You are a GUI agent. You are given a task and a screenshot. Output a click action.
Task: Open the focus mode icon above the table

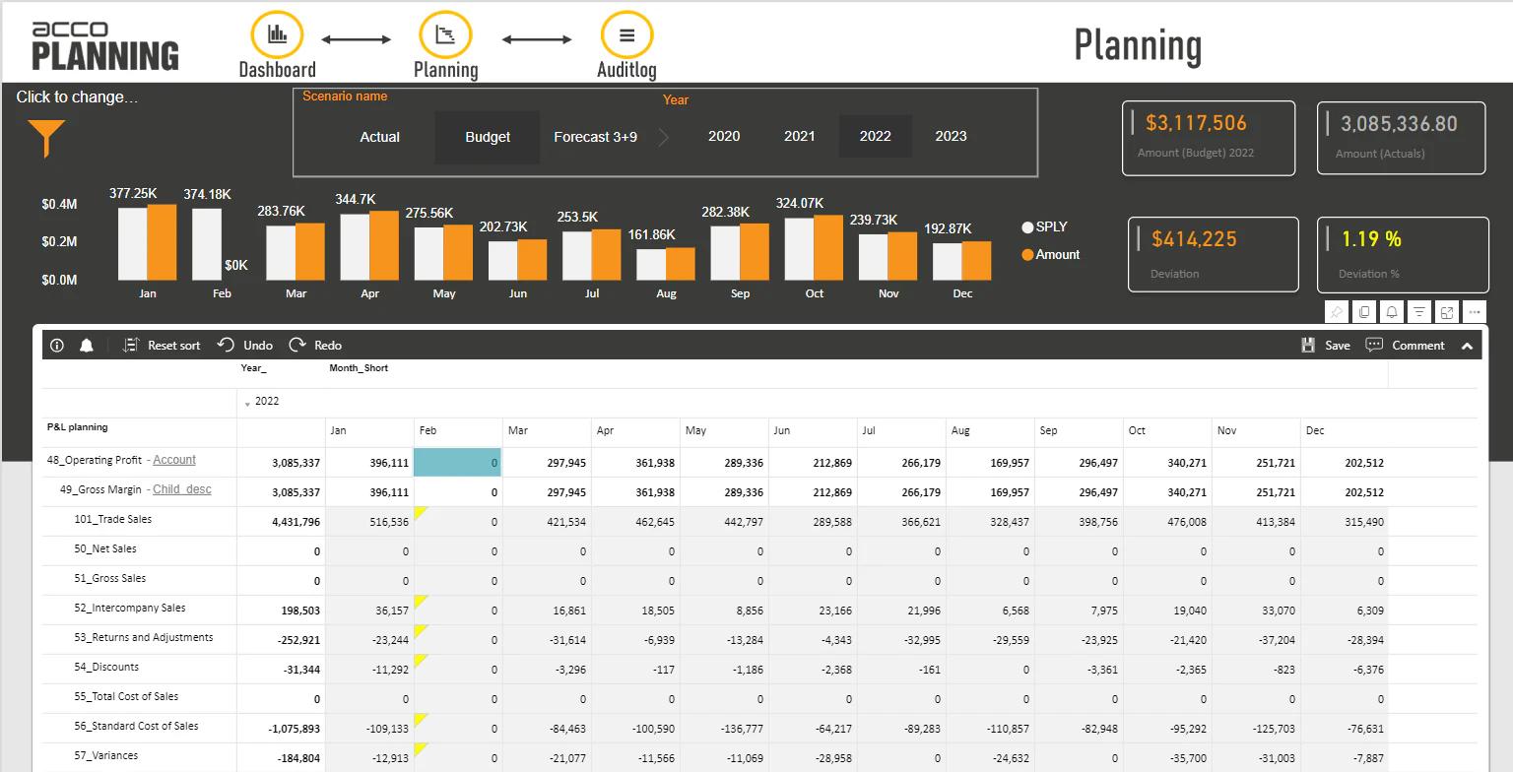(1447, 312)
